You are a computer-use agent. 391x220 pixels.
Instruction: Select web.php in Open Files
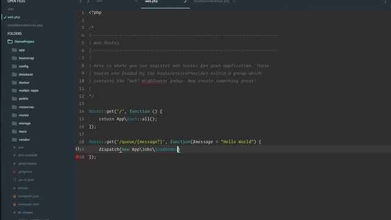pyautogui.click(x=13, y=17)
